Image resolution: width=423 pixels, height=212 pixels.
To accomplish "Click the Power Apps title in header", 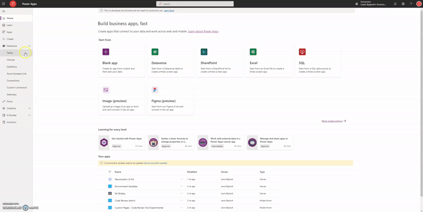I will tap(30, 4).
